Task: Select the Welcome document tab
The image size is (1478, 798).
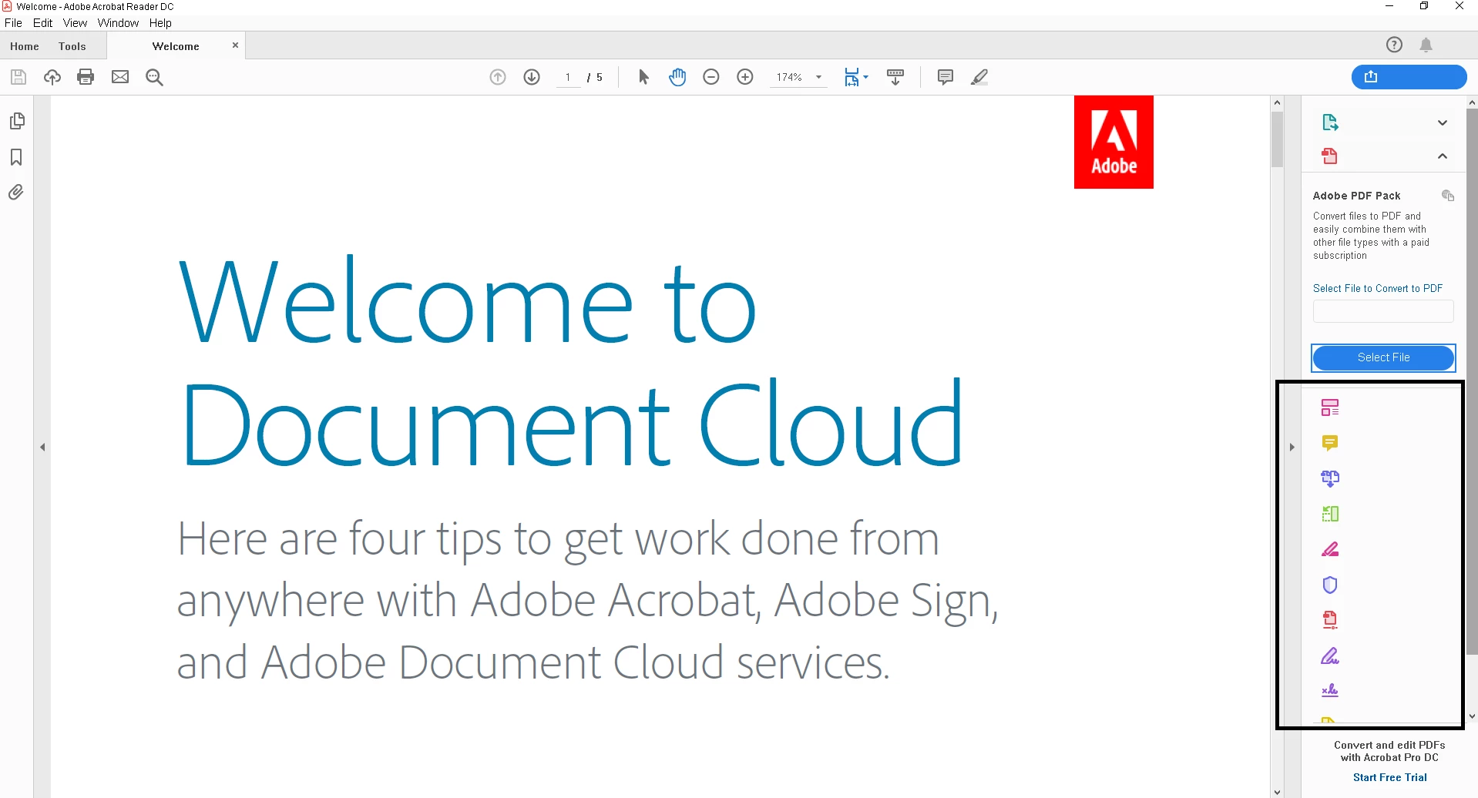Action: (x=176, y=46)
